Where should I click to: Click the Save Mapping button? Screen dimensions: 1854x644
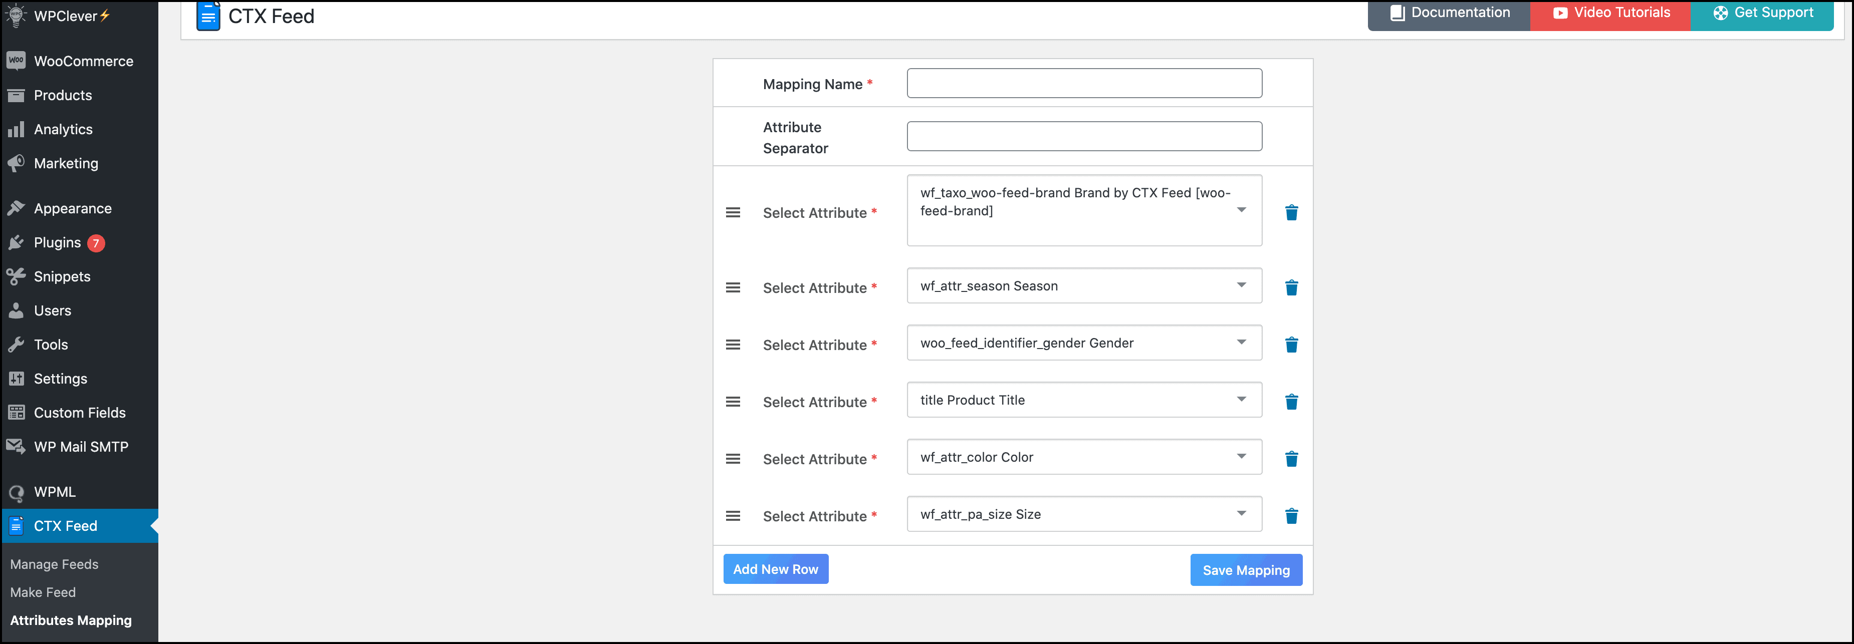point(1246,568)
